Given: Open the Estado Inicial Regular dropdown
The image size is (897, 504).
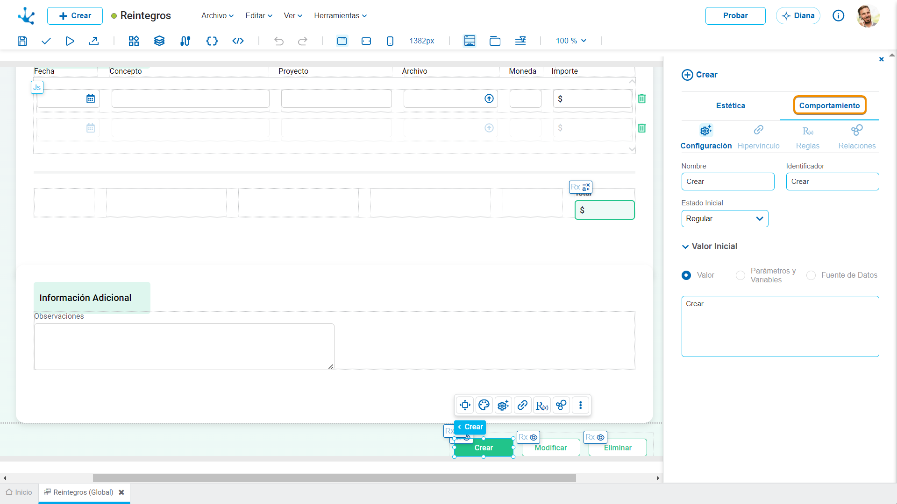Looking at the screenshot, I should (725, 219).
